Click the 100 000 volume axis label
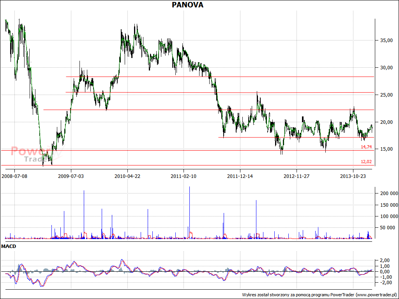 coord(389,216)
